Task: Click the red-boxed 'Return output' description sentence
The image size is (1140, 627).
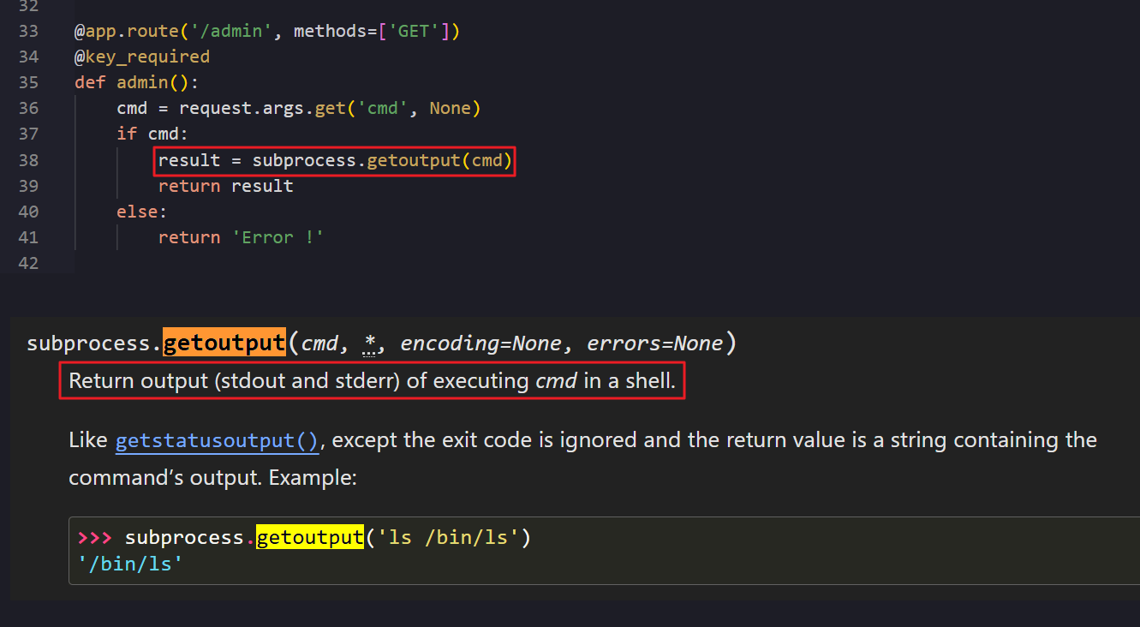Action: coord(372,382)
